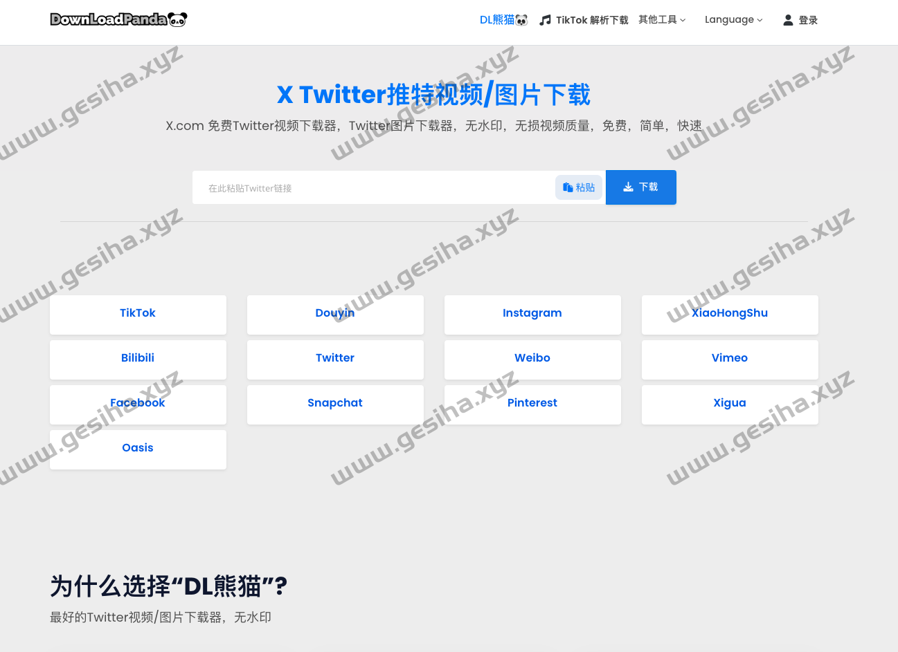Go to the XiaoHongShu downloader
Viewport: 898px width, 652px height.
click(730, 313)
